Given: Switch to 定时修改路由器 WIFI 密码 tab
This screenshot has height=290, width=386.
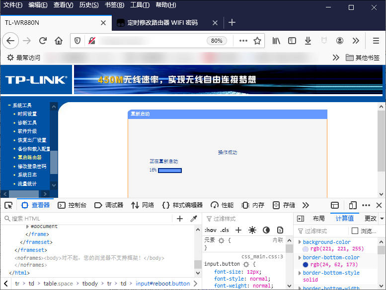Looking at the screenshot, I should pyautogui.click(x=162, y=23).
